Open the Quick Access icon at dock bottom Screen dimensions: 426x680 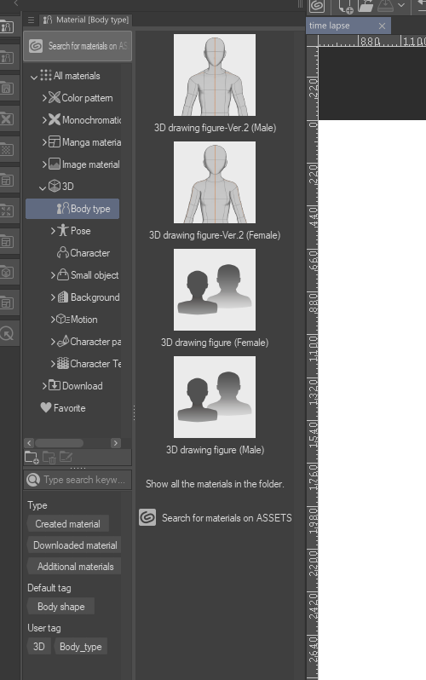pos(7,333)
